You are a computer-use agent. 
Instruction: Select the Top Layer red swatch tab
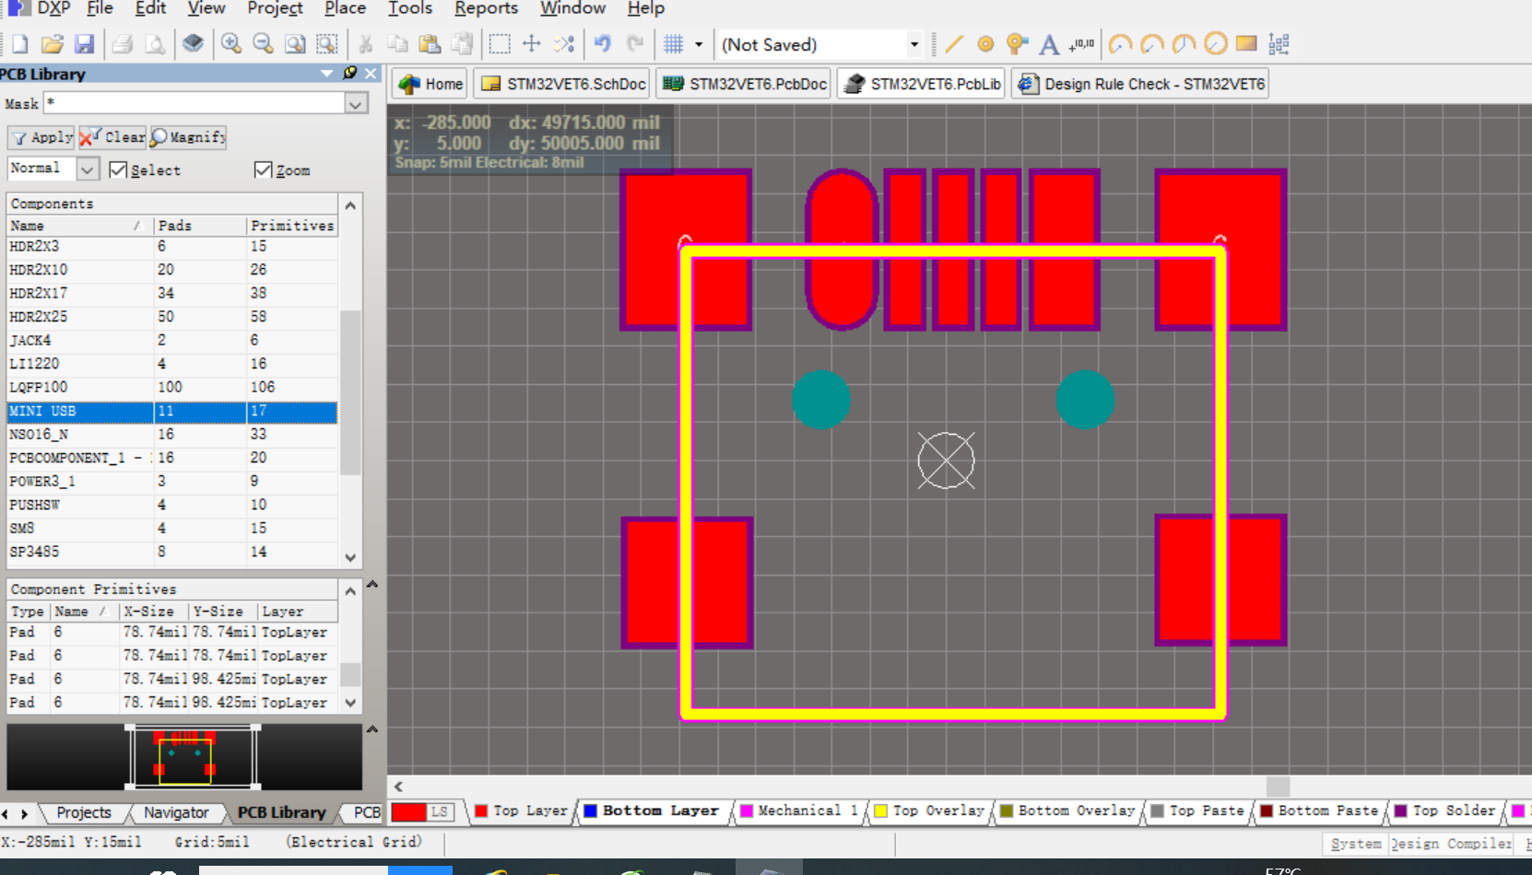tap(523, 811)
